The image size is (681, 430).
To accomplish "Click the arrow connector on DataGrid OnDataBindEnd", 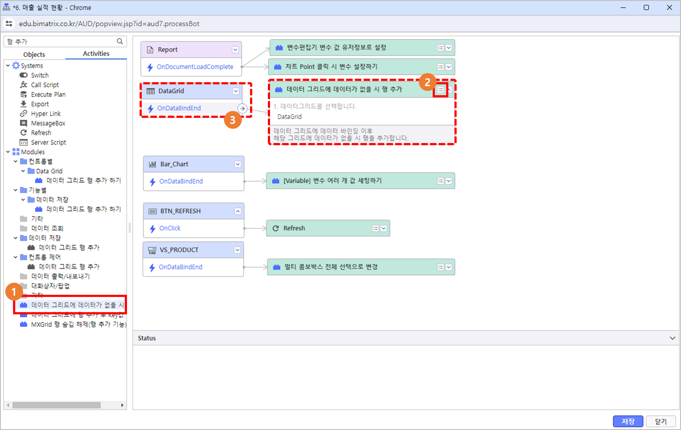I will coord(243,108).
